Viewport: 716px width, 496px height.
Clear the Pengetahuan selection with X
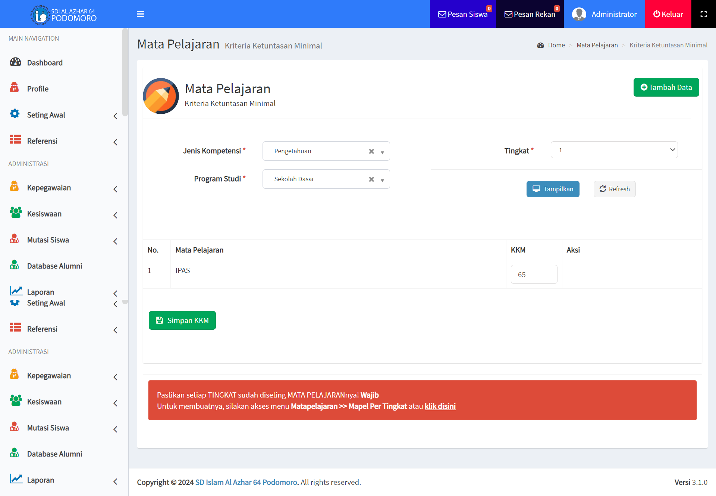tap(371, 151)
